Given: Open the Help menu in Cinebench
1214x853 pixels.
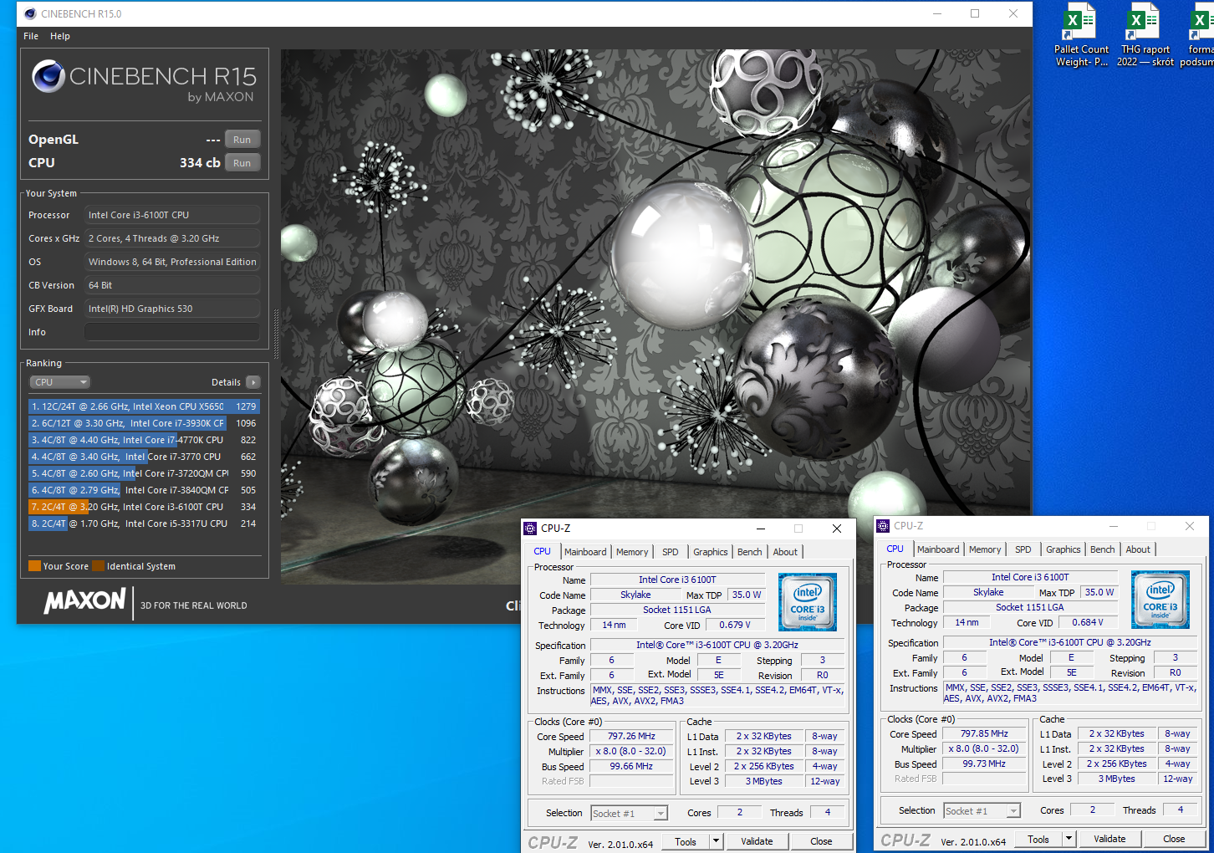Looking at the screenshot, I should click(60, 36).
